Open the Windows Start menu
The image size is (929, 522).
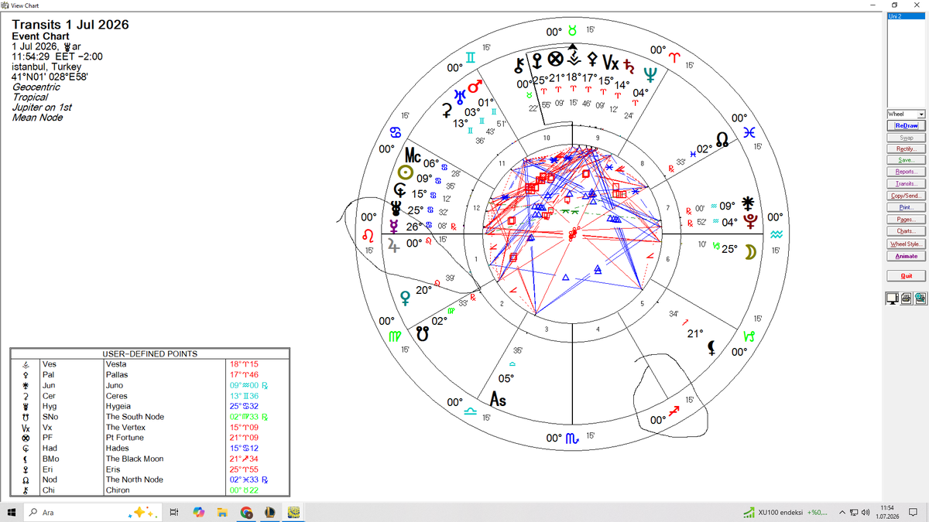coord(12,512)
